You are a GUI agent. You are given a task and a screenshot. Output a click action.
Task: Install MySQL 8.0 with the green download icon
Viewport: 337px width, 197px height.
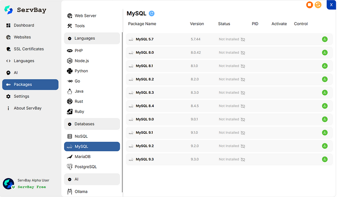325,53
